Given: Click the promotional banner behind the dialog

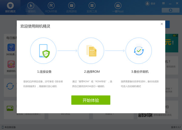Looking at the screenshot, I should (x=172, y=43).
